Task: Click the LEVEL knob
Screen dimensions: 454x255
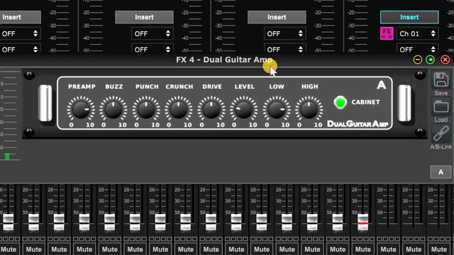Action: pos(244,109)
